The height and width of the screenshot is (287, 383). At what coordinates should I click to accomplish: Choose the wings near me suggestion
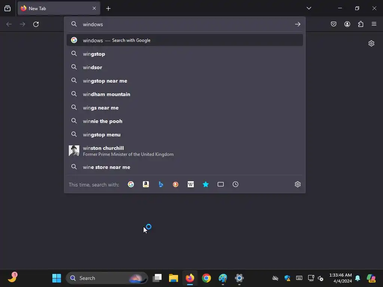pyautogui.click(x=185, y=108)
